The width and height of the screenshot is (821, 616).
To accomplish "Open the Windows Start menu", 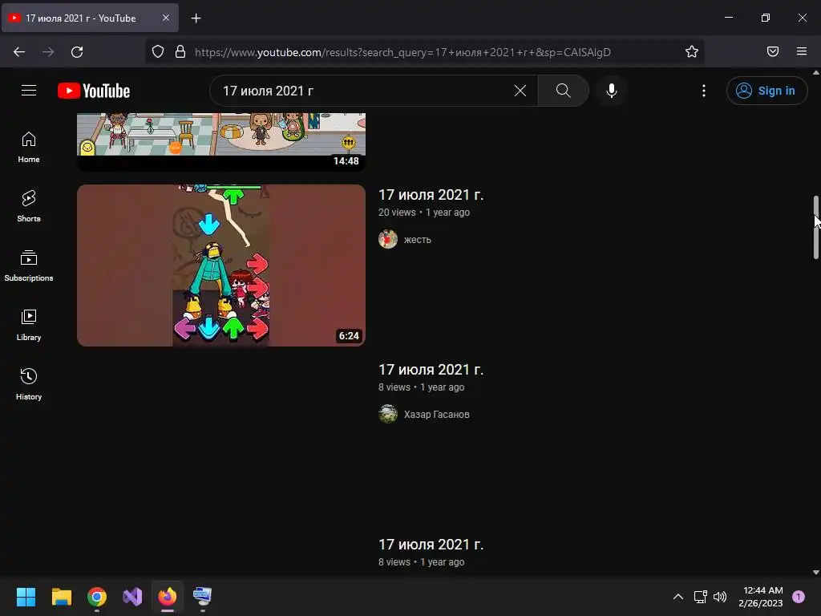I will pyautogui.click(x=26, y=597).
